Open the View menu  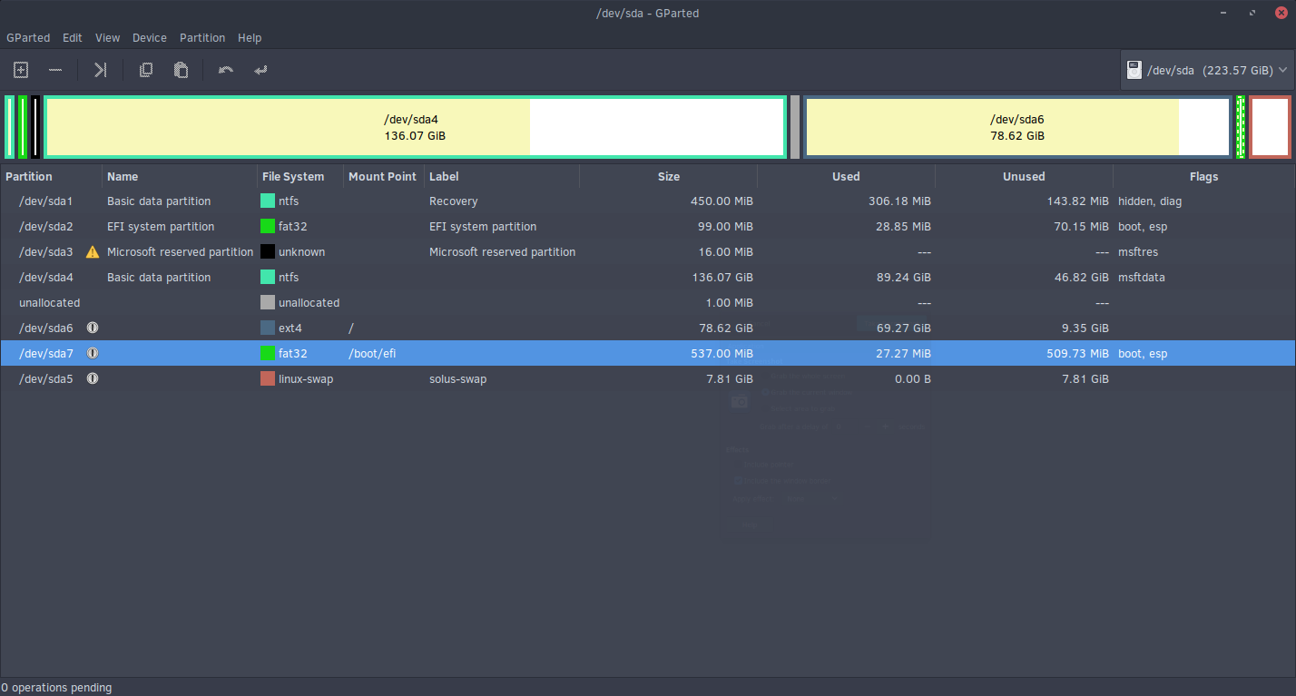click(x=107, y=38)
